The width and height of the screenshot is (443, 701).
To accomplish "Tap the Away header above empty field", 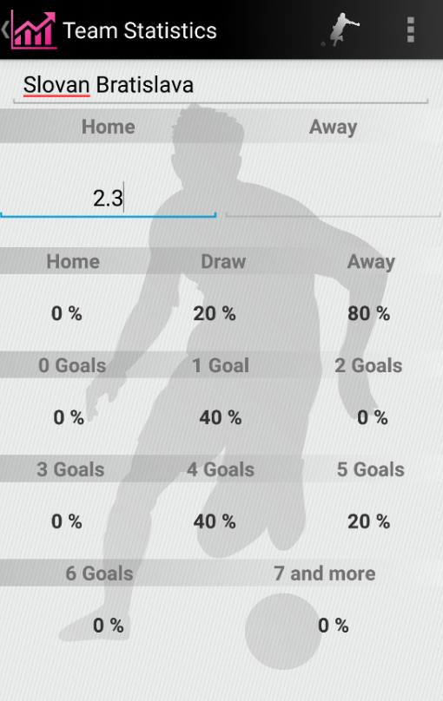I will pyautogui.click(x=334, y=127).
